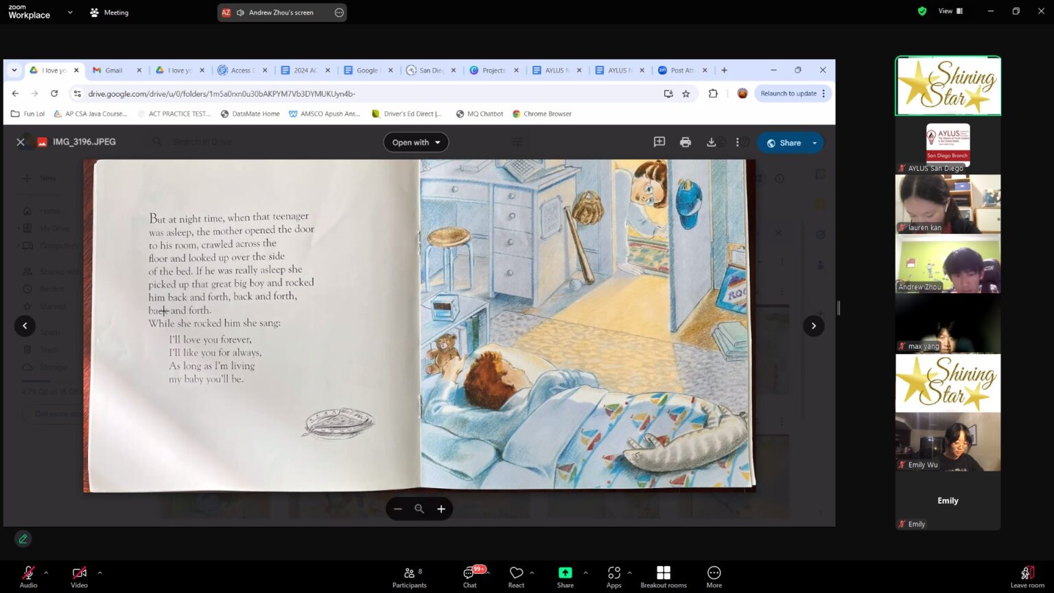Open Zoom View layout menu

(950, 11)
